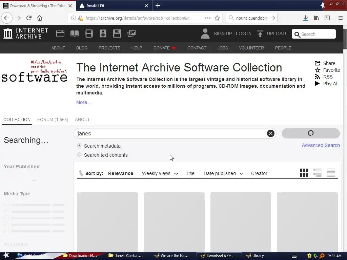The image size is (347, 260).
Task: Open the downloads panel arrow icon
Action: coord(305,18)
